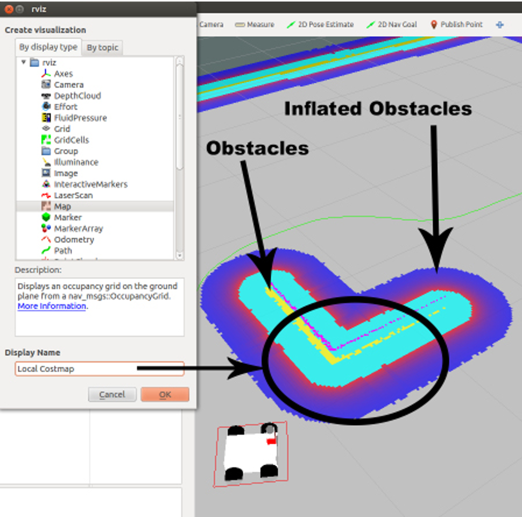522x517 pixels.
Task: Select the GridCells green icon
Action: (x=46, y=140)
